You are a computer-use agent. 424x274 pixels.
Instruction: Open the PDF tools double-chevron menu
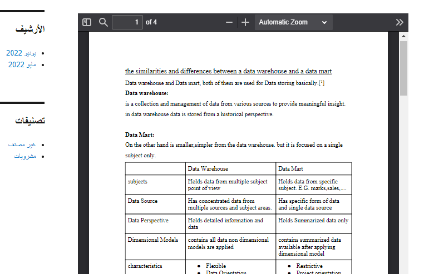point(400,22)
